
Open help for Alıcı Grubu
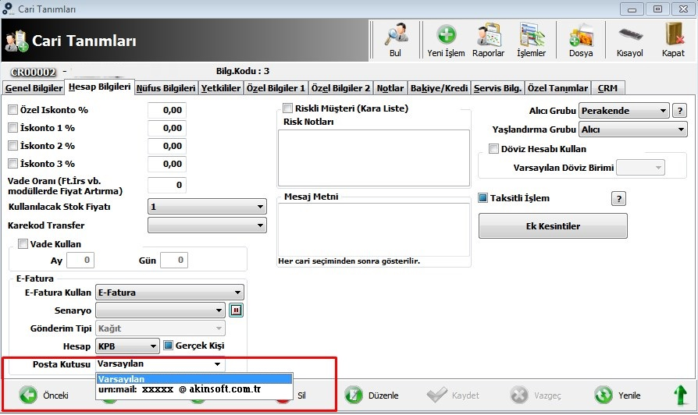click(x=680, y=111)
